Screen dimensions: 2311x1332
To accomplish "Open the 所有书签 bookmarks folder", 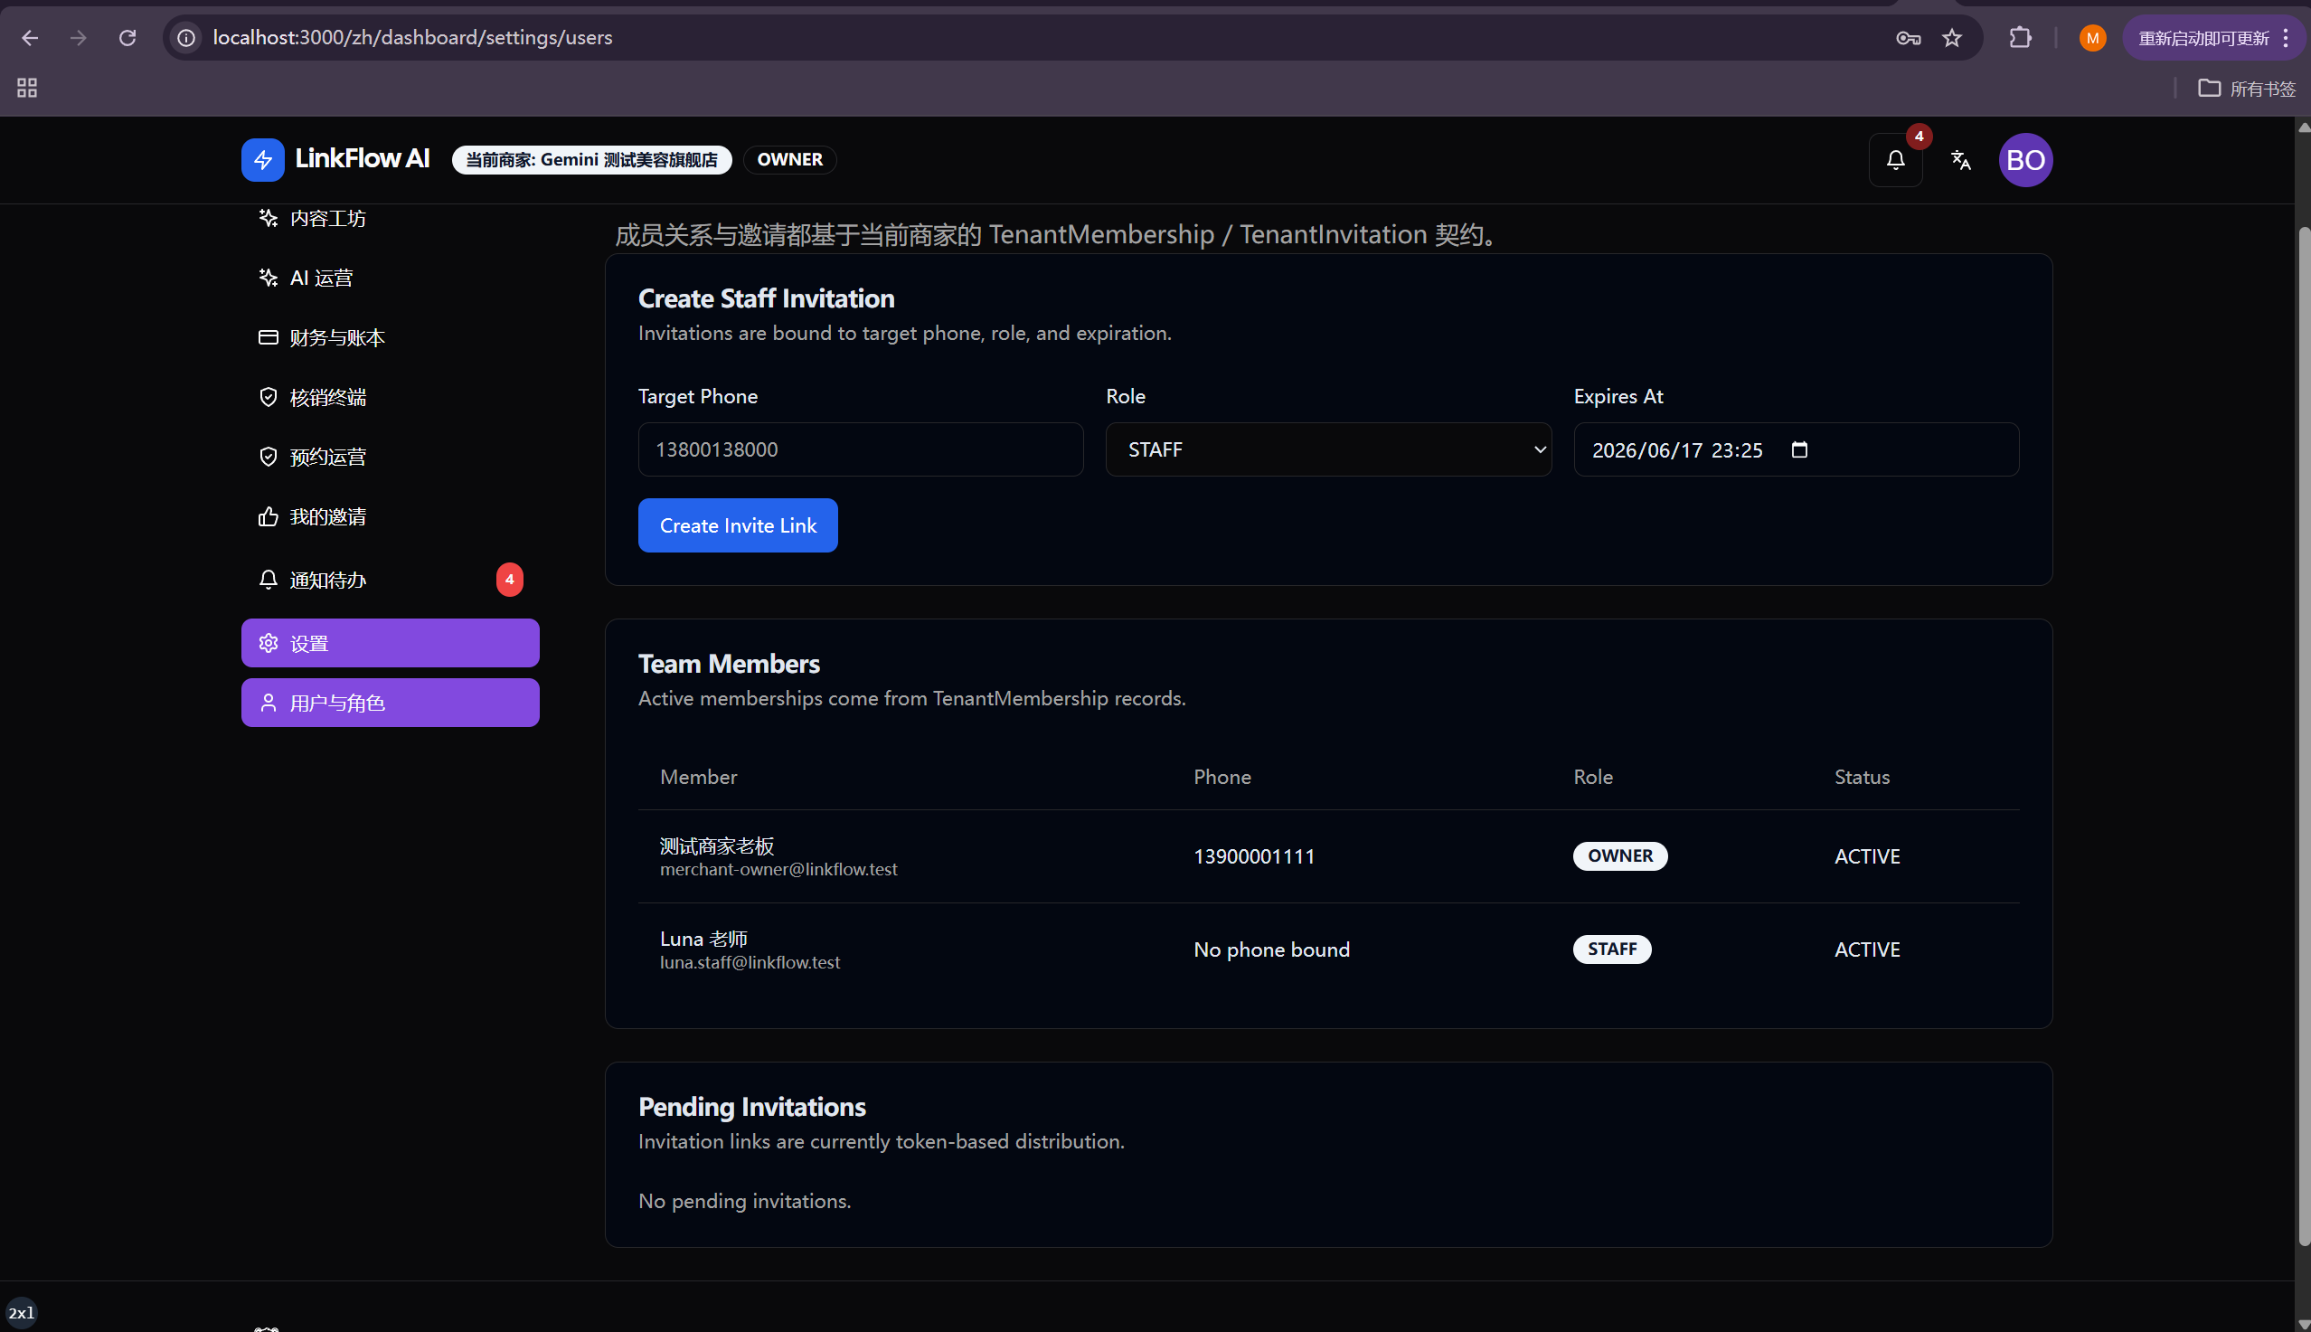I will 2247,88.
